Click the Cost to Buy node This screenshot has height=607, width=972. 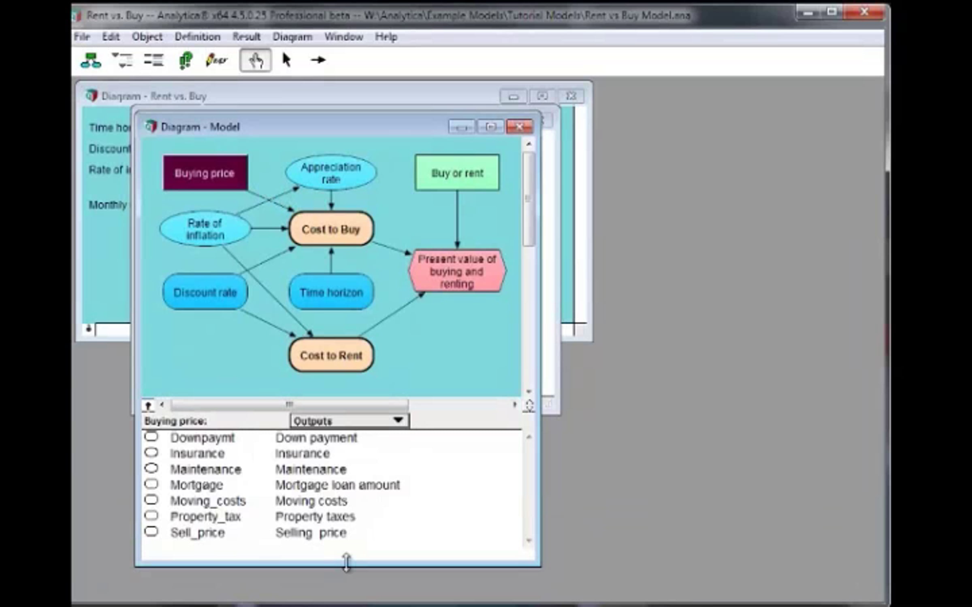coord(331,229)
